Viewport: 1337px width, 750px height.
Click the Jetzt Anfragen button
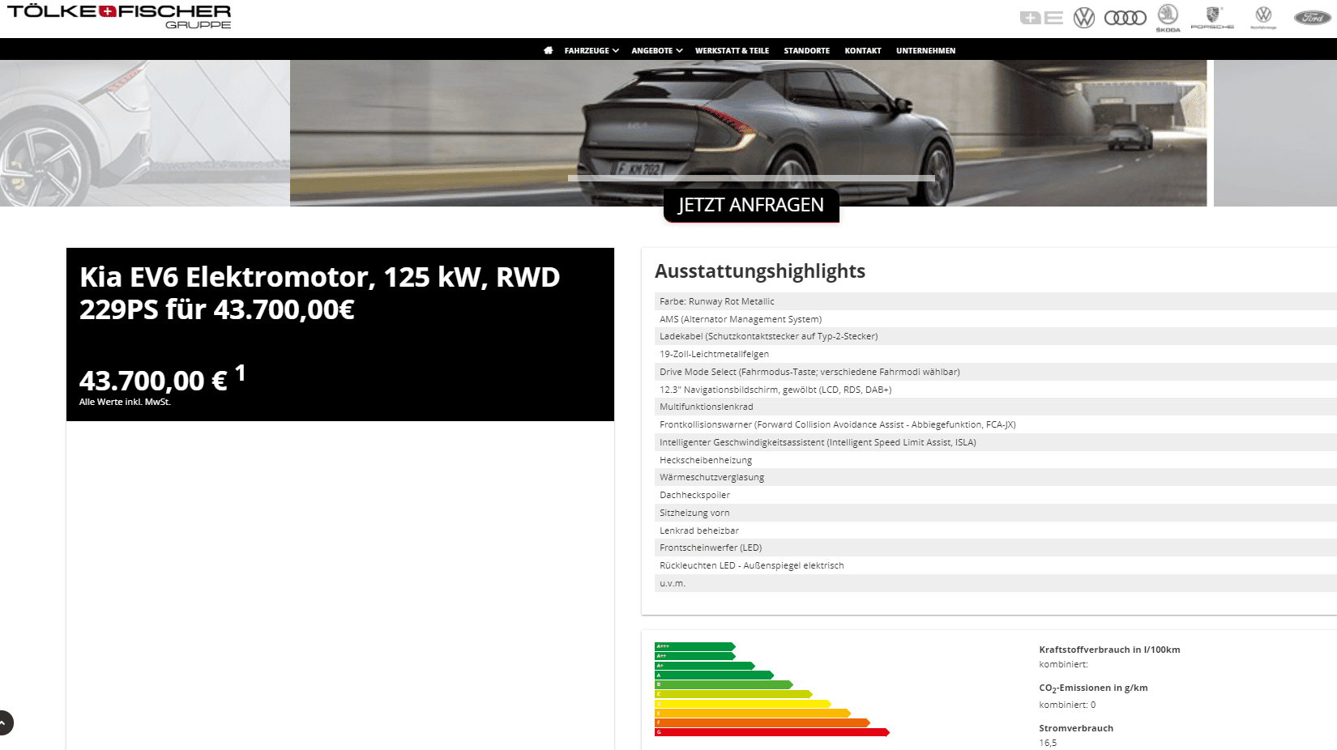click(751, 205)
